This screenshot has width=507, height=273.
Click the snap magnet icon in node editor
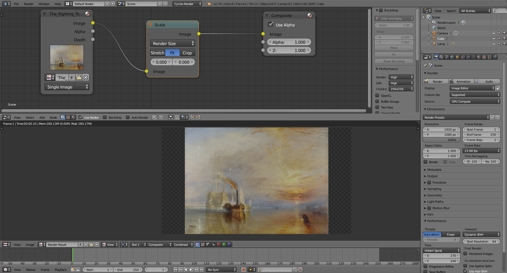pyautogui.click(x=177, y=117)
